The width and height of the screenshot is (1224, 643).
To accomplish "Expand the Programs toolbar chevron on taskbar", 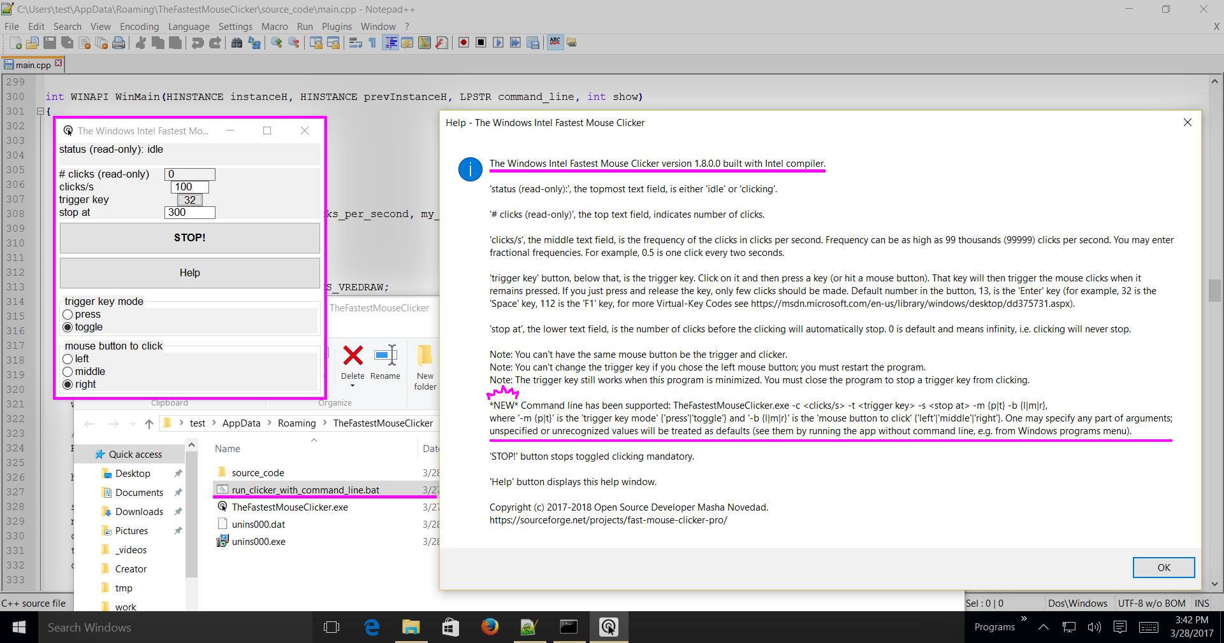I will click(1024, 619).
